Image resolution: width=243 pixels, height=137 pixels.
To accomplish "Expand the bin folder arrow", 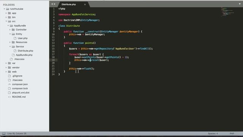I will 6,17.
